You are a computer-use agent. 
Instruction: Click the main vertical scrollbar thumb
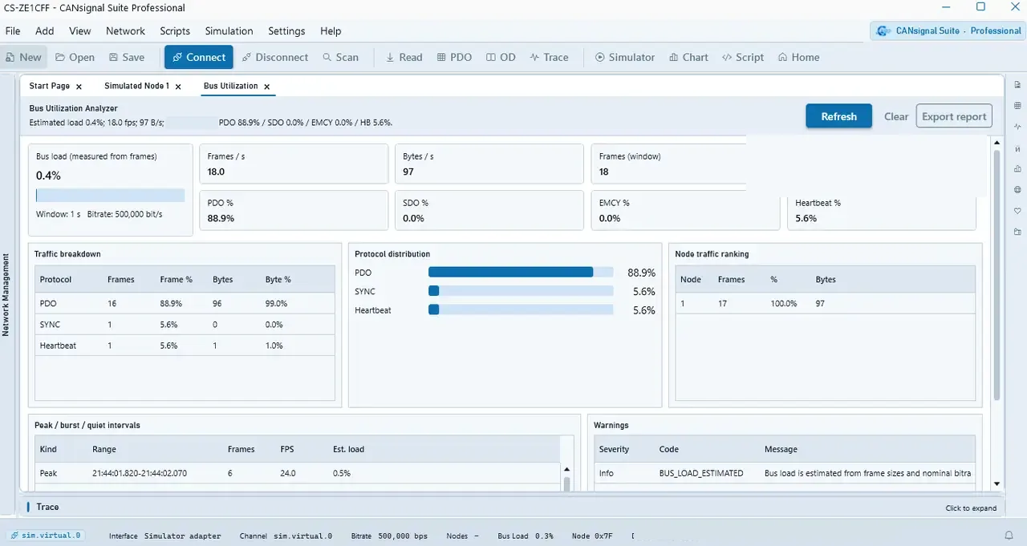pos(997,275)
